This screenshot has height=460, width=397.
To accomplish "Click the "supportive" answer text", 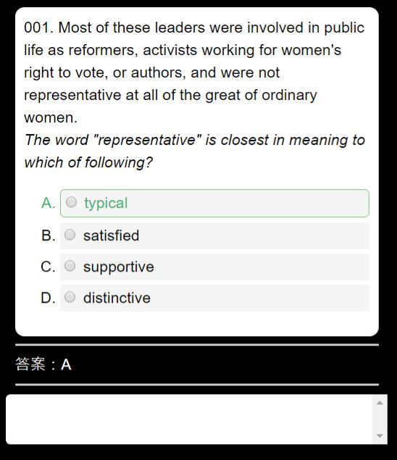I will [119, 267].
